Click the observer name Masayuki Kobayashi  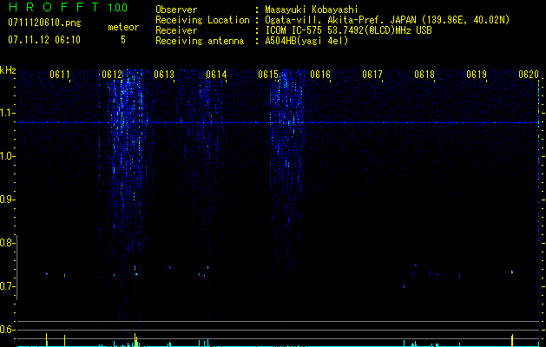tap(312, 10)
